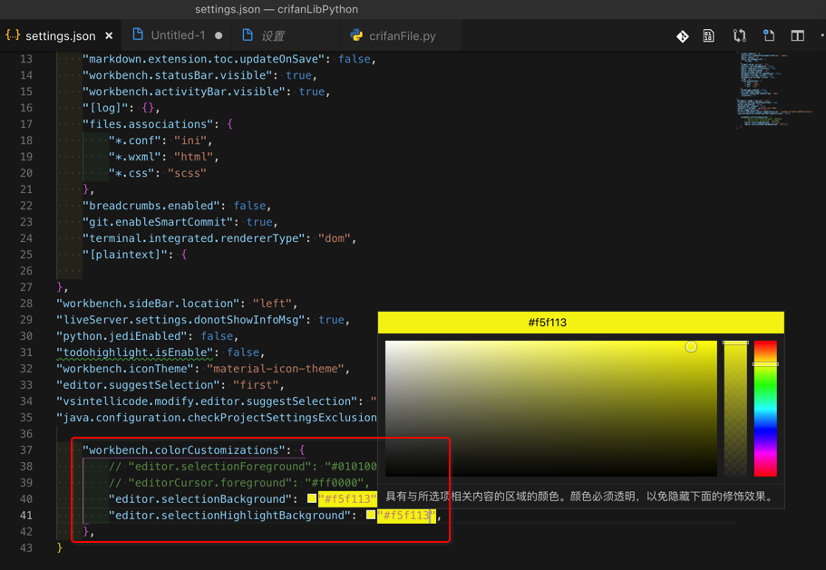826x570 pixels.
Task: Click the "*.conf" association key
Action: point(134,140)
